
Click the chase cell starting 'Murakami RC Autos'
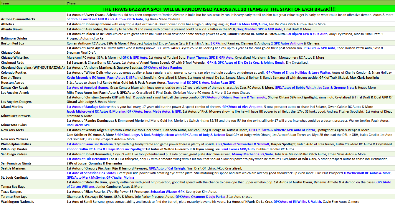click(230, 57)
